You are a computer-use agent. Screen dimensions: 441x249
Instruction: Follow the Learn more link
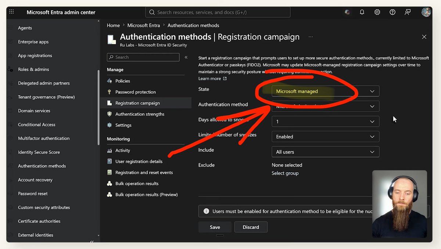point(212,79)
